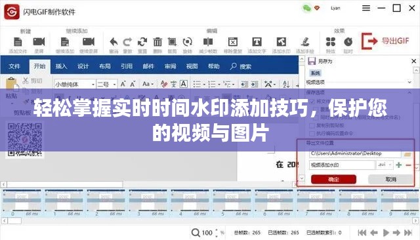
Task: Click the decrease indent icon
Action: (245, 85)
